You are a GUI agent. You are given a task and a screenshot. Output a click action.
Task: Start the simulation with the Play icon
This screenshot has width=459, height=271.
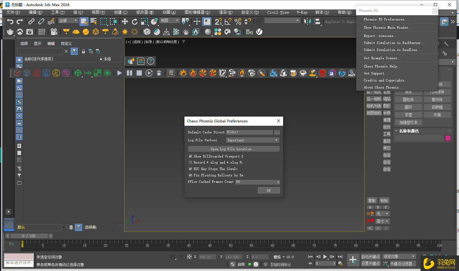[119, 73]
